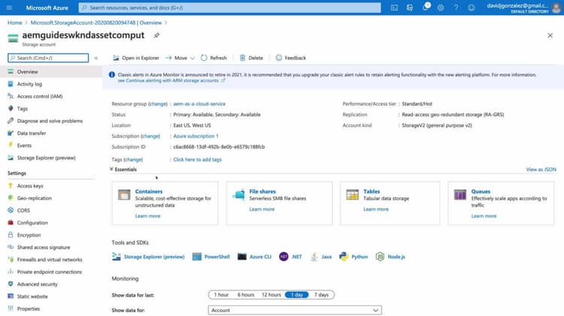564x316 pixels.
Task: Collapse the left navigation menu
Action: pos(96,58)
